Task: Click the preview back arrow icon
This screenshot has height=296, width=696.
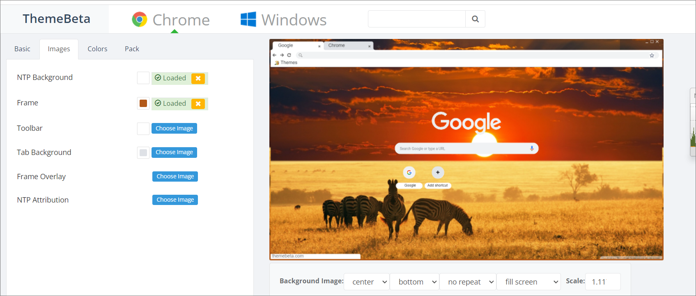Action: click(x=274, y=55)
